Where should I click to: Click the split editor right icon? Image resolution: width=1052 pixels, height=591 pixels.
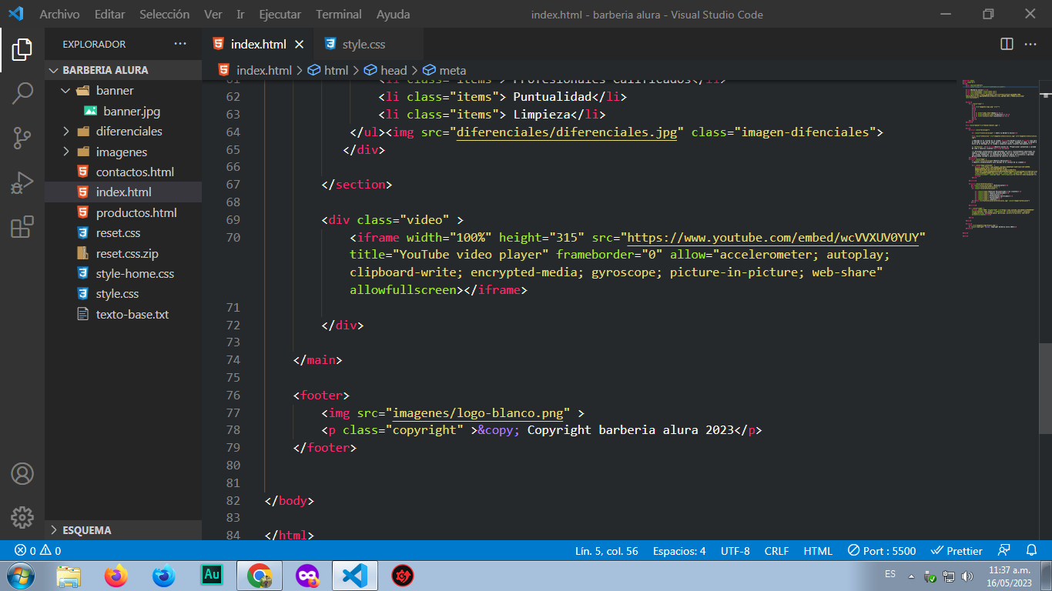click(1007, 44)
